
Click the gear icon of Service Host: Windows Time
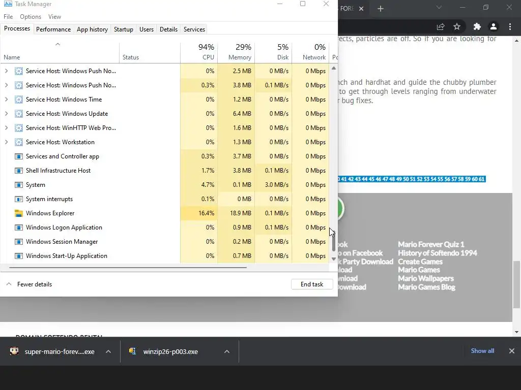[19, 100]
